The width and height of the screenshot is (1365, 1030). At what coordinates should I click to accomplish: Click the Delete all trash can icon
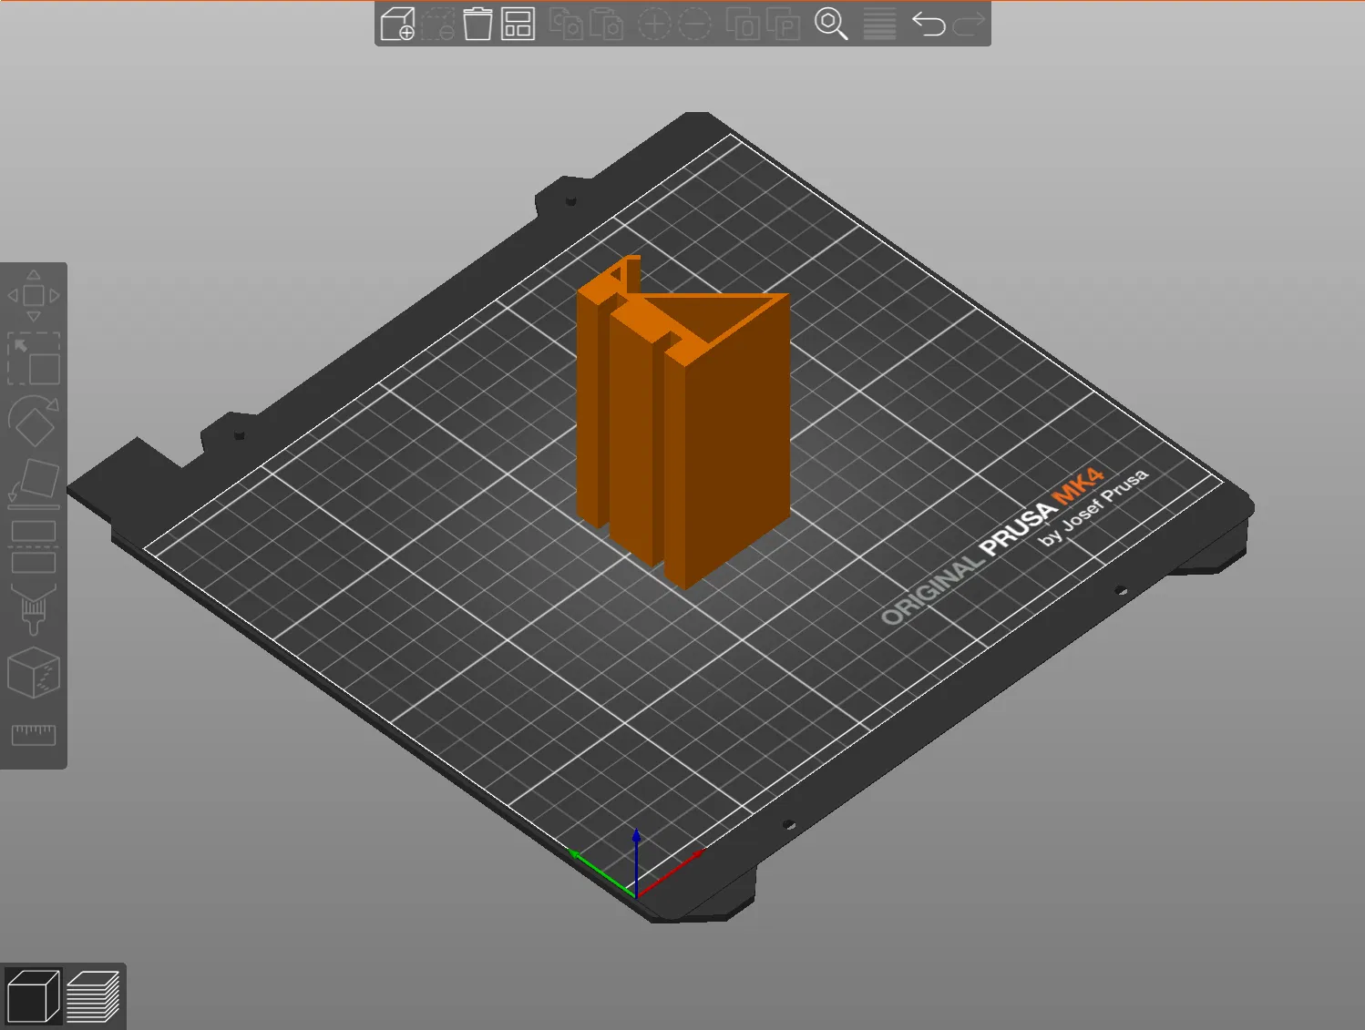477,24
